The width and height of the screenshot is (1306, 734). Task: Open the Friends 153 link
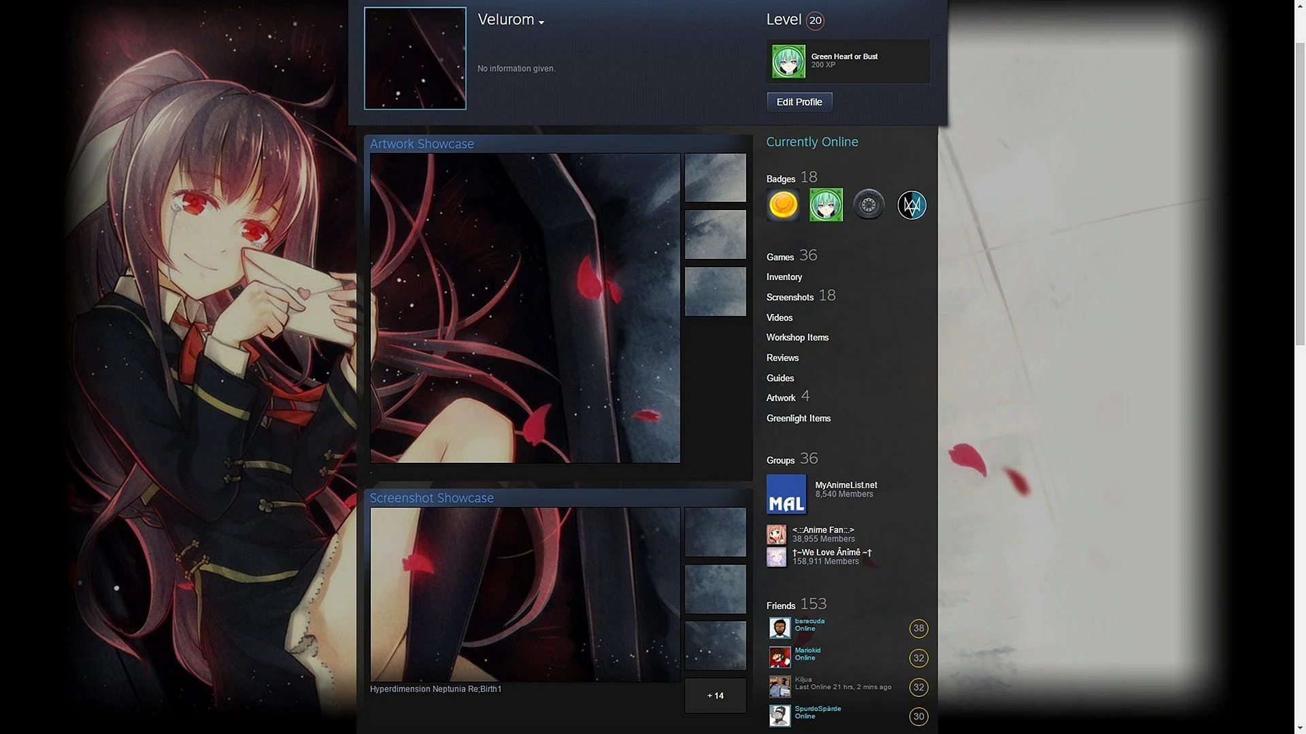[x=797, y=604]
